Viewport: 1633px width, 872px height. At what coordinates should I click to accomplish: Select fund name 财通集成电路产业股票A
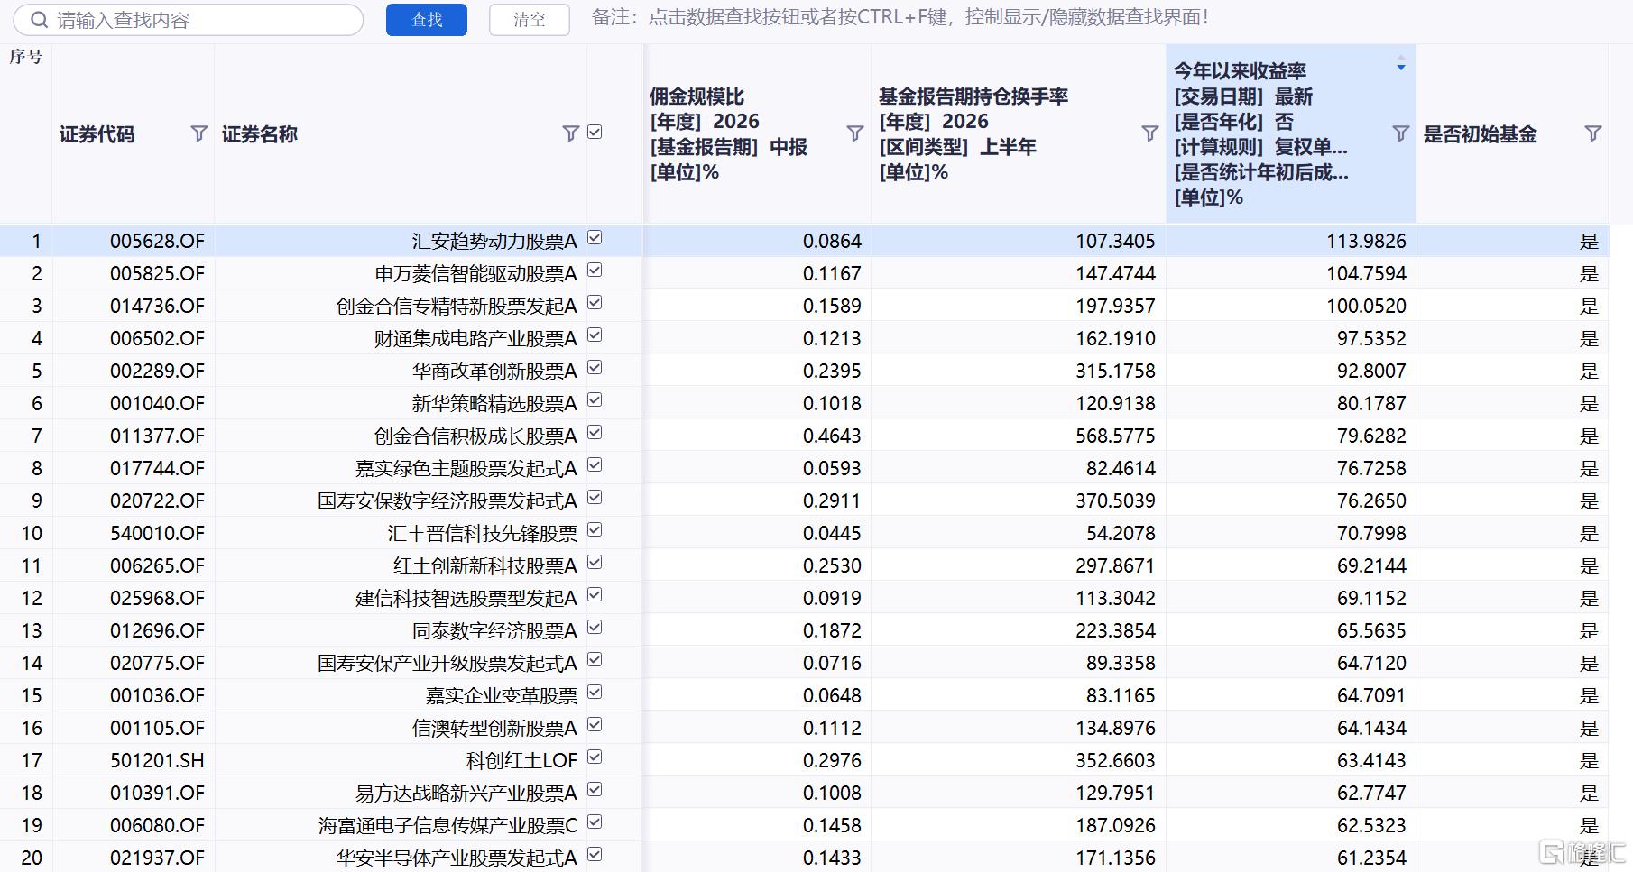[475, 339]
